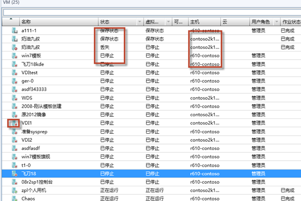Sort by the 名称 column header

point(59,22)
